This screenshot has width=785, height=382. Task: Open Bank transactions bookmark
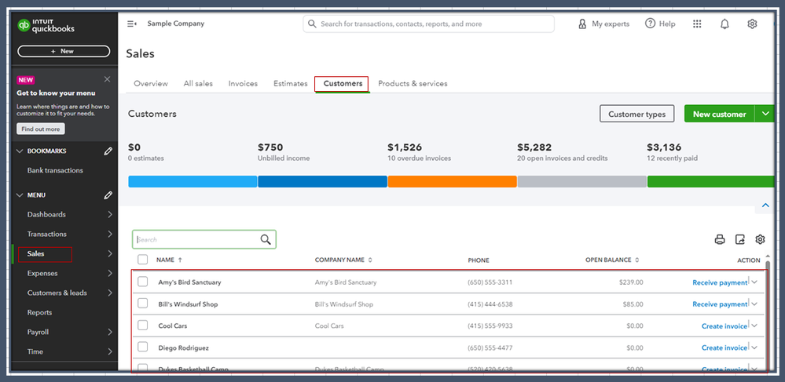coord(55,170)
